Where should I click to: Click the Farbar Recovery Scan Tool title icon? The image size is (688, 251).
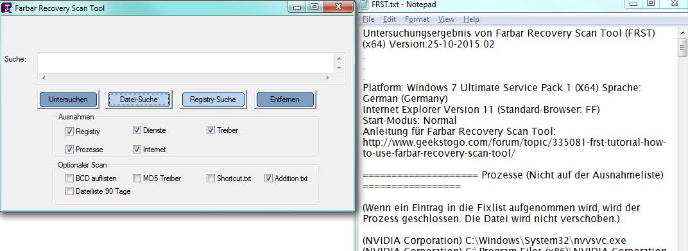(6, 8)
